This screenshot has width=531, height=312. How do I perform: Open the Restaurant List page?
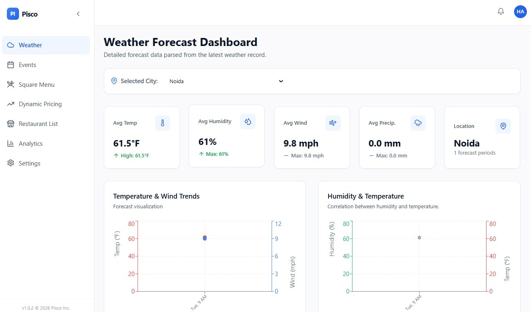click(38, 124)
